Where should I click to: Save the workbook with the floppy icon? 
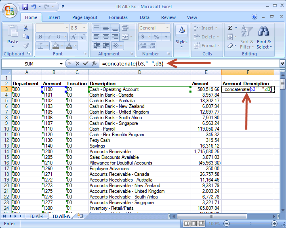click(x=25, y=7)
